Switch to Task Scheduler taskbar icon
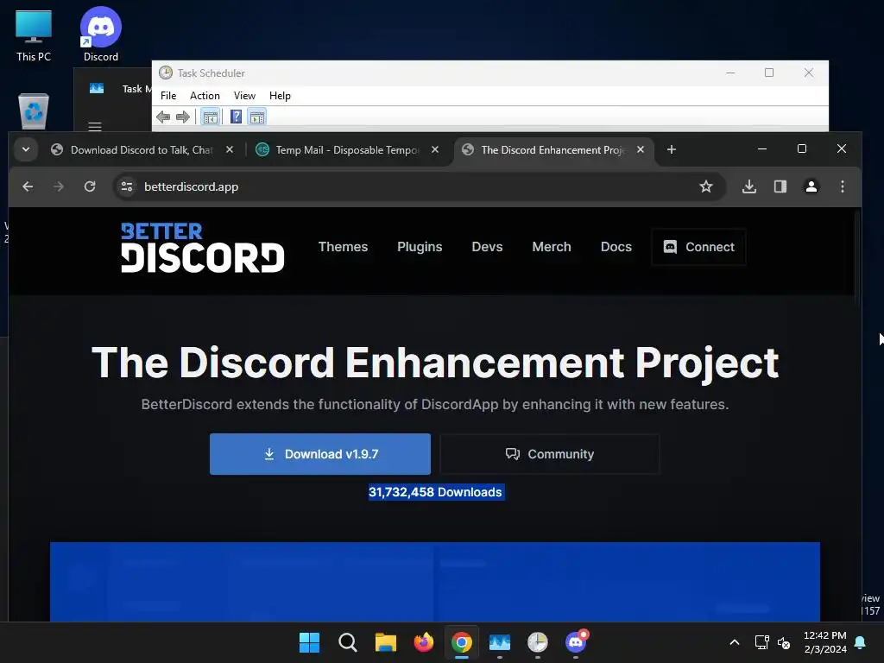The height and width of the screenshot is (663, 884). [538, 642]
